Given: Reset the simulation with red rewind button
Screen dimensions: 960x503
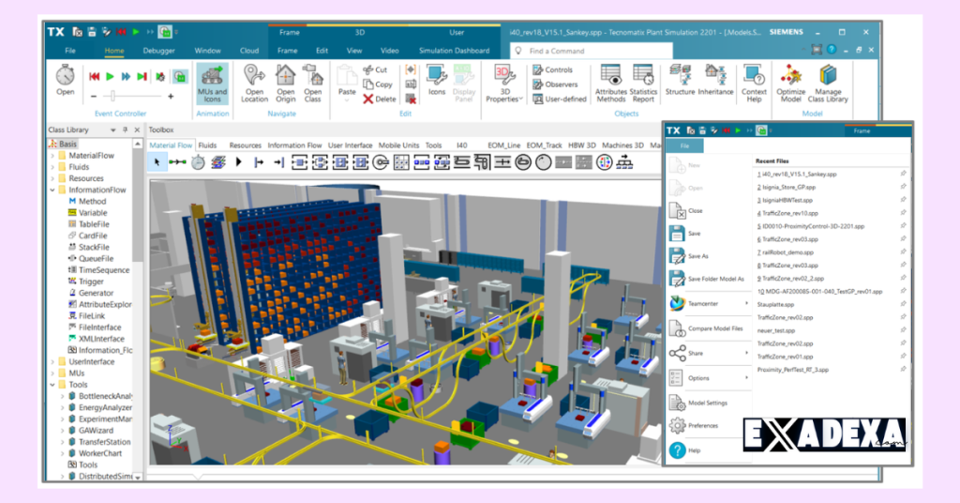Looking at the screenshot, I should [x=95, y=77].
